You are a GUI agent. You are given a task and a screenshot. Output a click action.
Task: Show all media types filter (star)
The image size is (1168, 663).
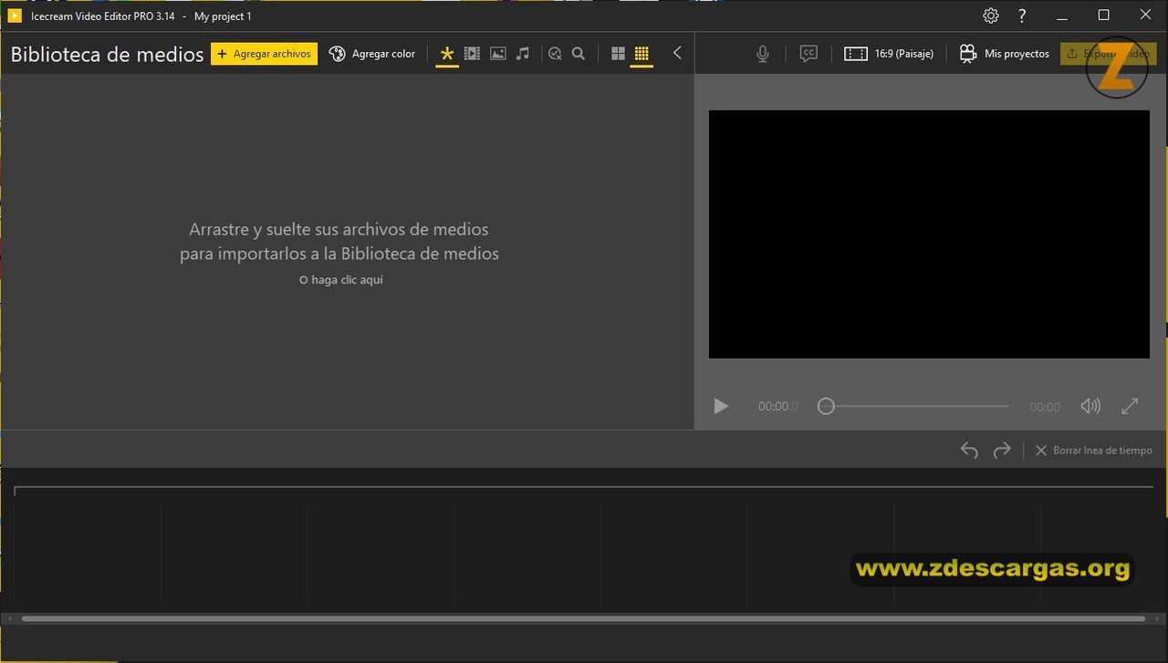tap(446, 54)
